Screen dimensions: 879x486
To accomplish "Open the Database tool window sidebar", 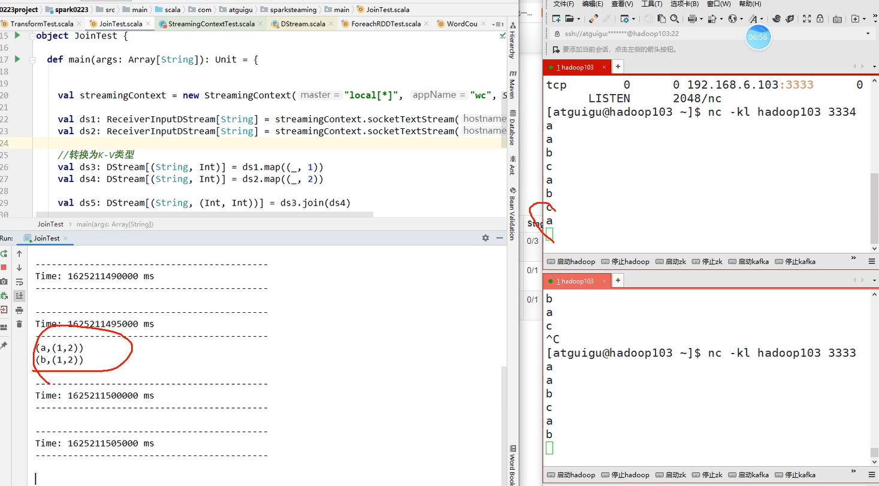I will click(x=512, y=127).
